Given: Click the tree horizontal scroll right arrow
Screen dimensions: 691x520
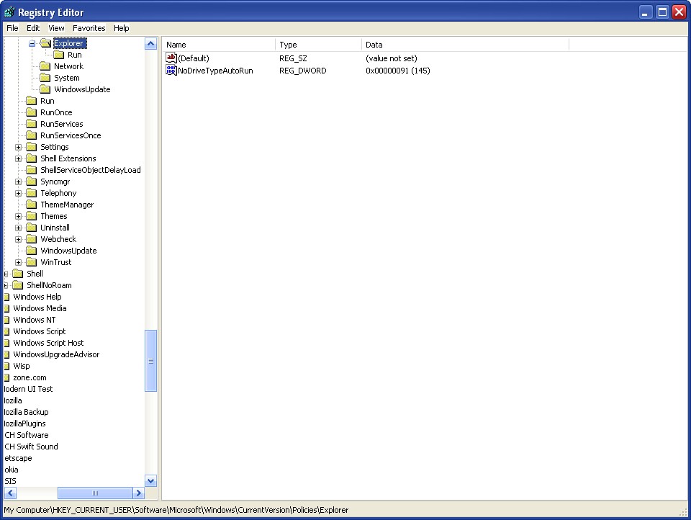Looking at the screenshot, I should [x=138, y=493].
